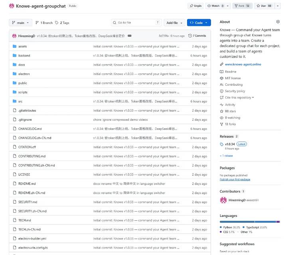
Task: Click the LICENSE file icon
Action: tap(15, 174)
